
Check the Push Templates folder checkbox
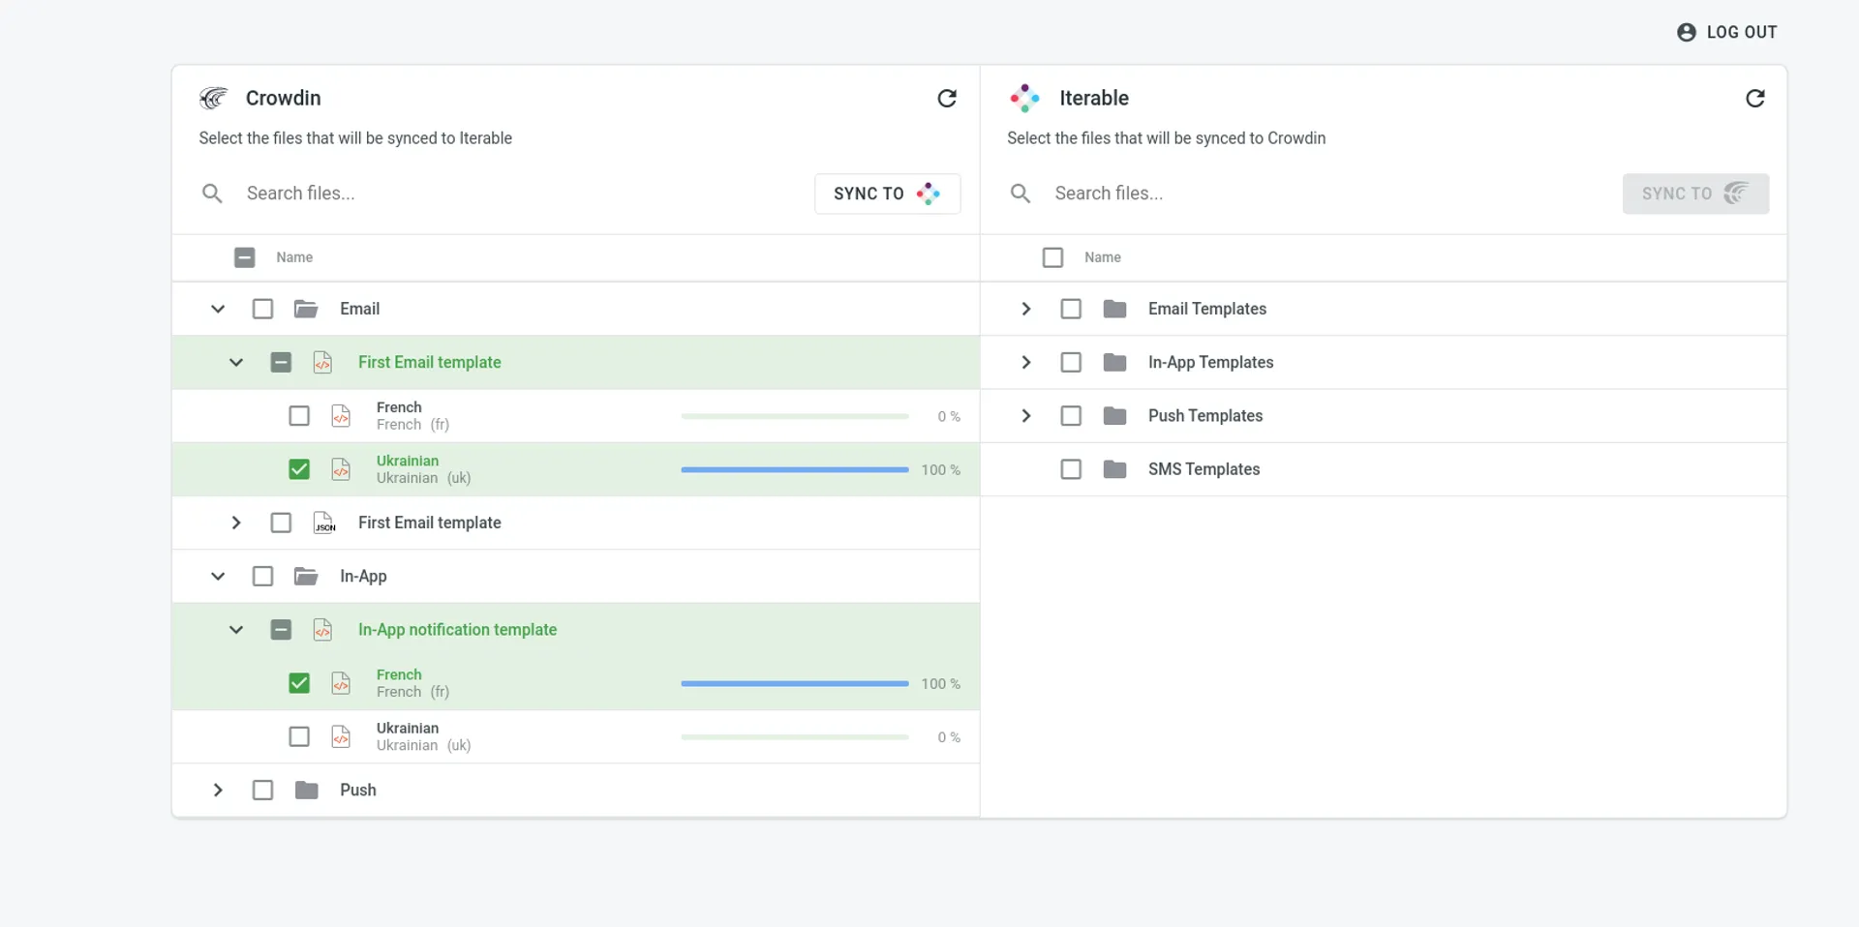[x=1071, y=416]
